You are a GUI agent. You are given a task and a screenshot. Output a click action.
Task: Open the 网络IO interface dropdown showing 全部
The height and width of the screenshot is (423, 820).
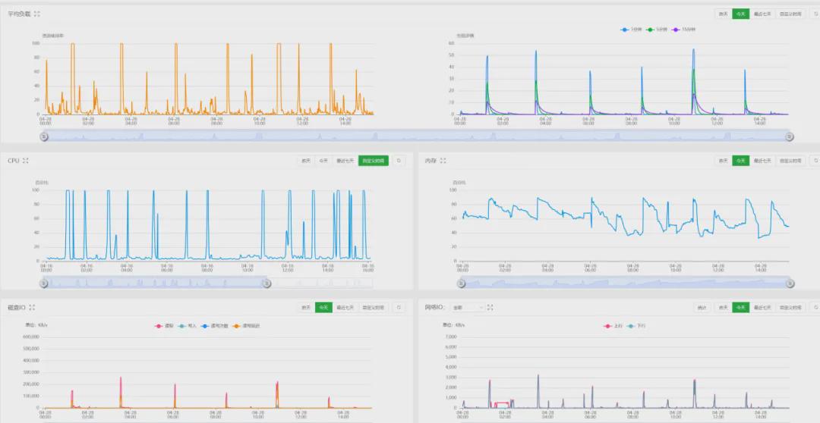(467, 308)
